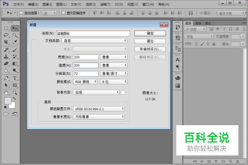Enable the 显示变换控件 checkbox
This screenshot has height=165, width=248.
coord(63,13)
